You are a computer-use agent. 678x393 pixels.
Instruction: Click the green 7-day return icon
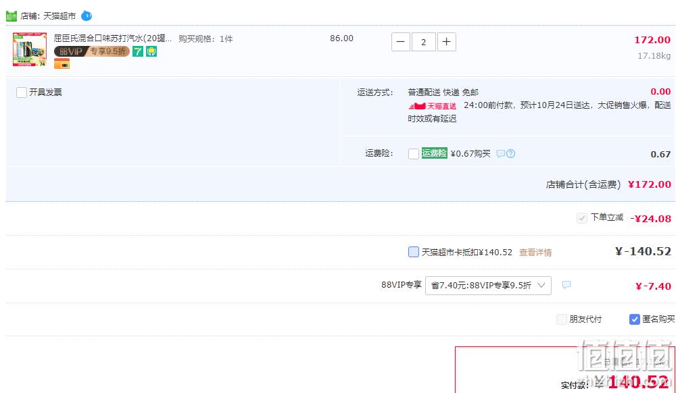(137, 51)
